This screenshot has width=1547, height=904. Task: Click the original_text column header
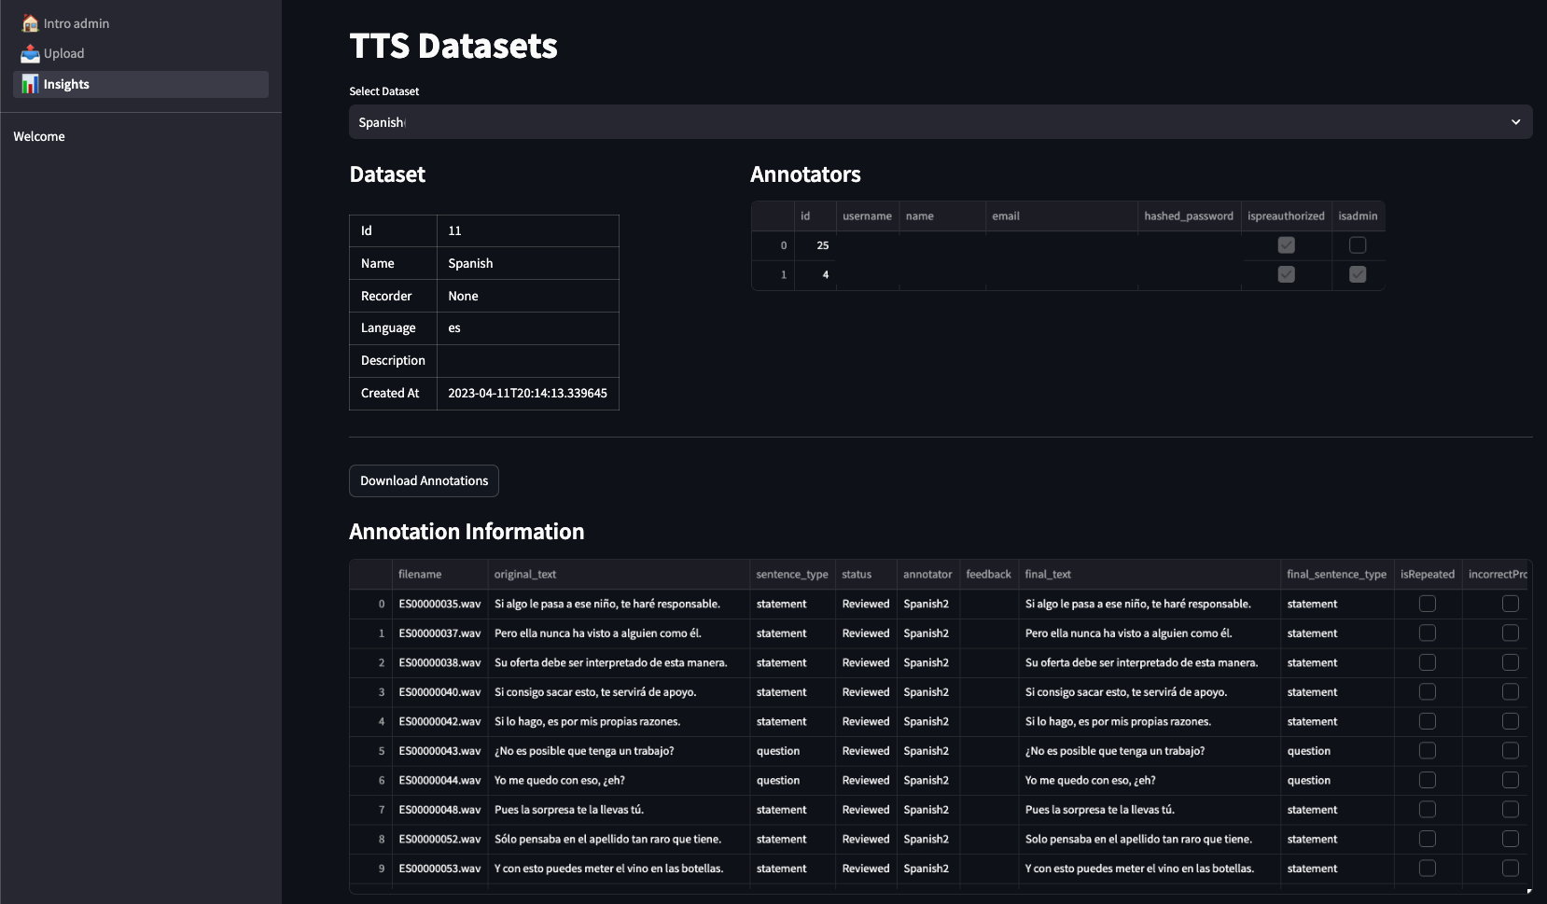click(619, 574)
